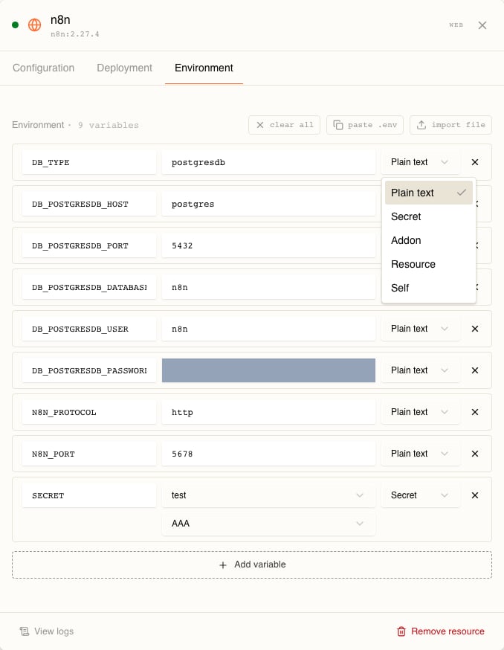Open View logs
Viewport: 504px width, 650px height.
[47, 631]
